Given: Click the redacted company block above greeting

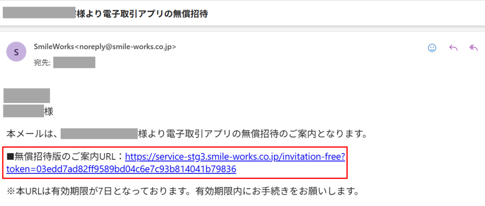Looking at the screenshot, I should point(27,95).
